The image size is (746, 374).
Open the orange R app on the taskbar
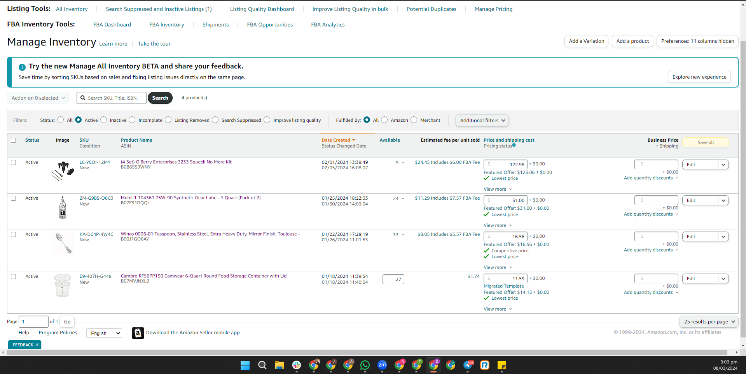(485, 365)
